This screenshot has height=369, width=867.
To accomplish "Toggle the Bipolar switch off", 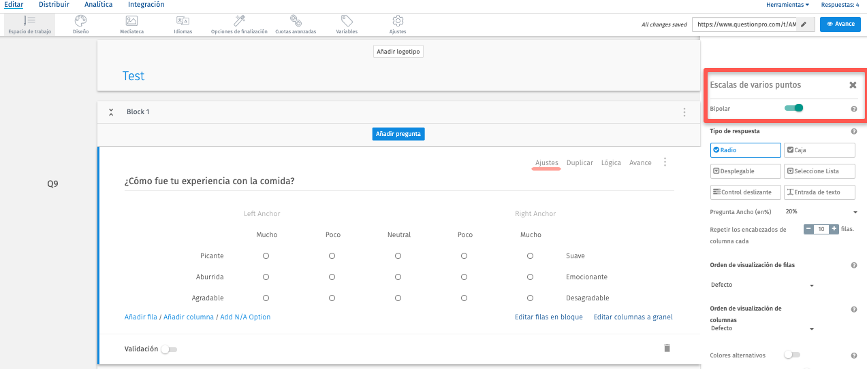I will (794, 108).
